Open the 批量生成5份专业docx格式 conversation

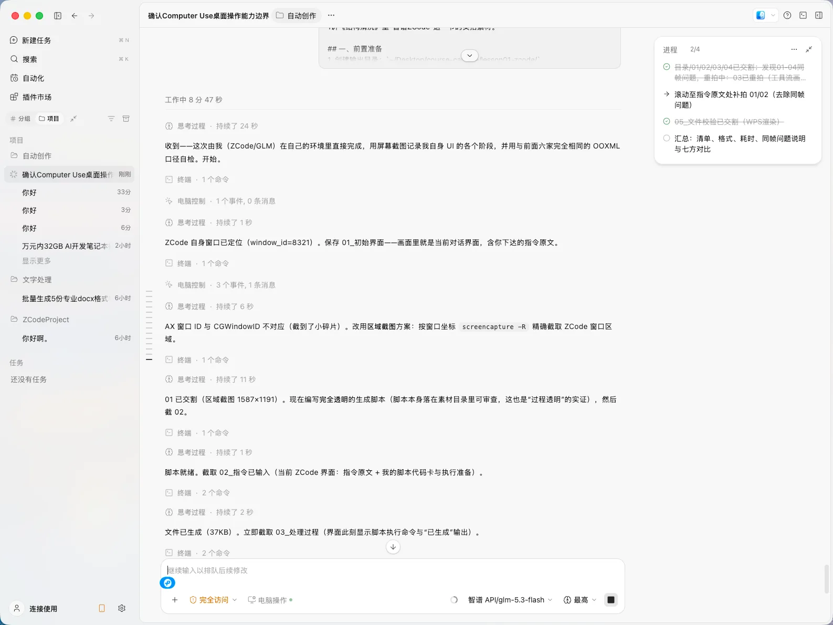click(69, 299)
